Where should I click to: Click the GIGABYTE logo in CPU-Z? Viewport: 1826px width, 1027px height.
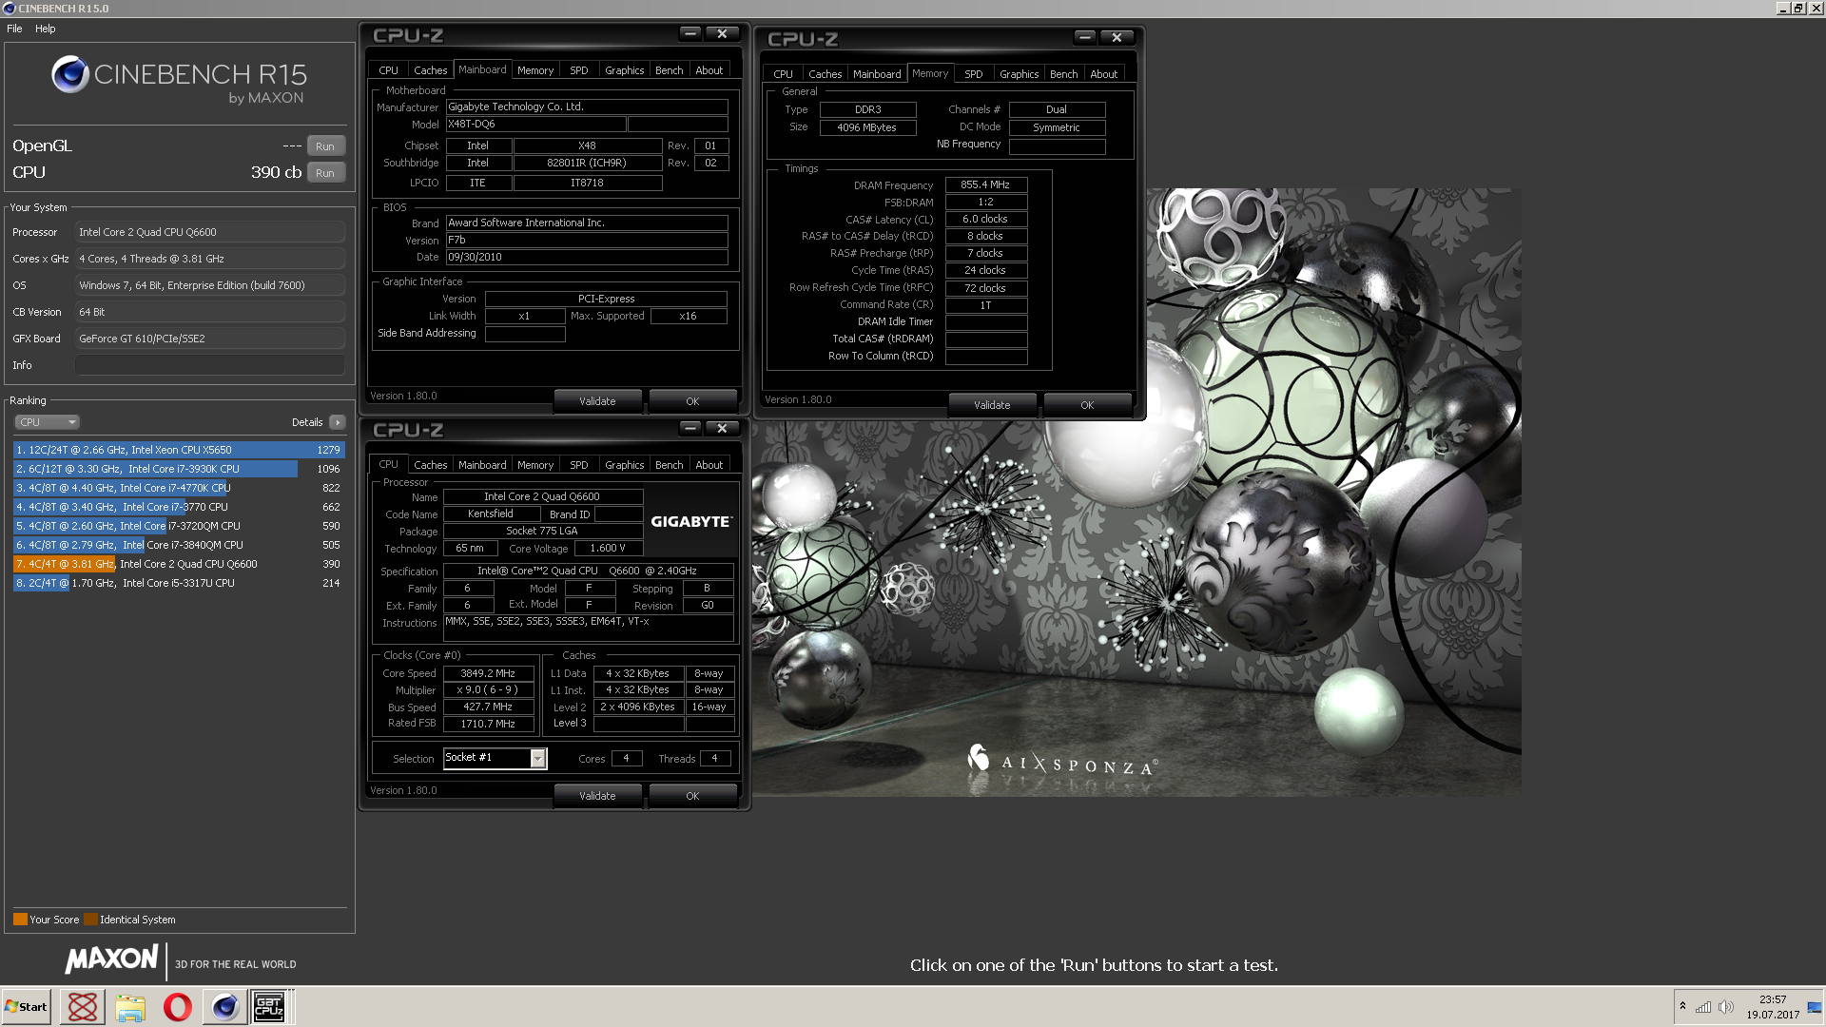(x=691, y=521)
